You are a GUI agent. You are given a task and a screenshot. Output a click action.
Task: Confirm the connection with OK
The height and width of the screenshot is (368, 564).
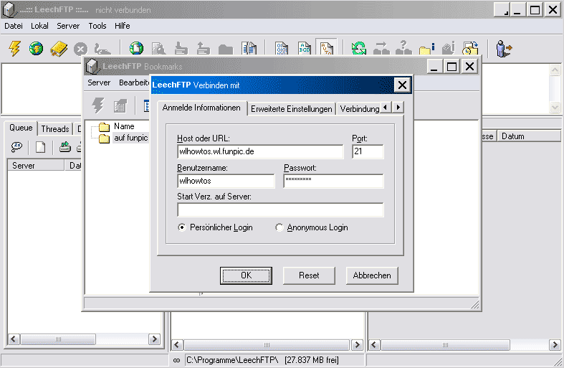(x=246, y=275)
